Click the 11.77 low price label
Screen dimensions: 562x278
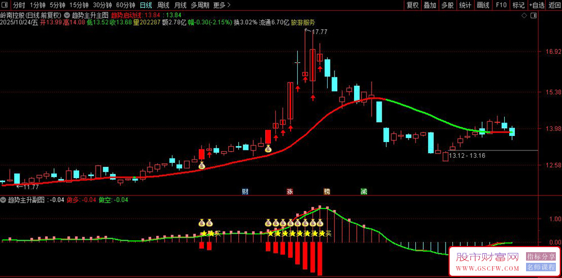[30, 186]
